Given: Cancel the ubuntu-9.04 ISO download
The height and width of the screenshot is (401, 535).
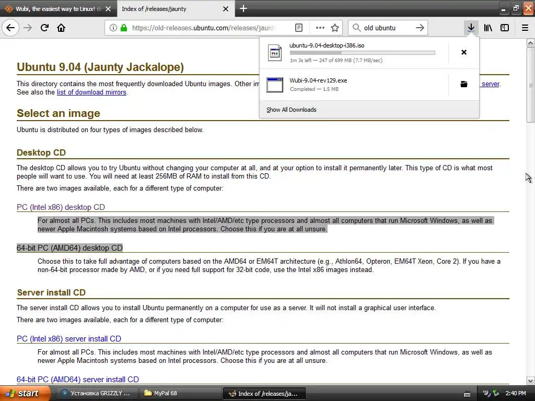Looking at the screenshot, I should click(464, 52).
